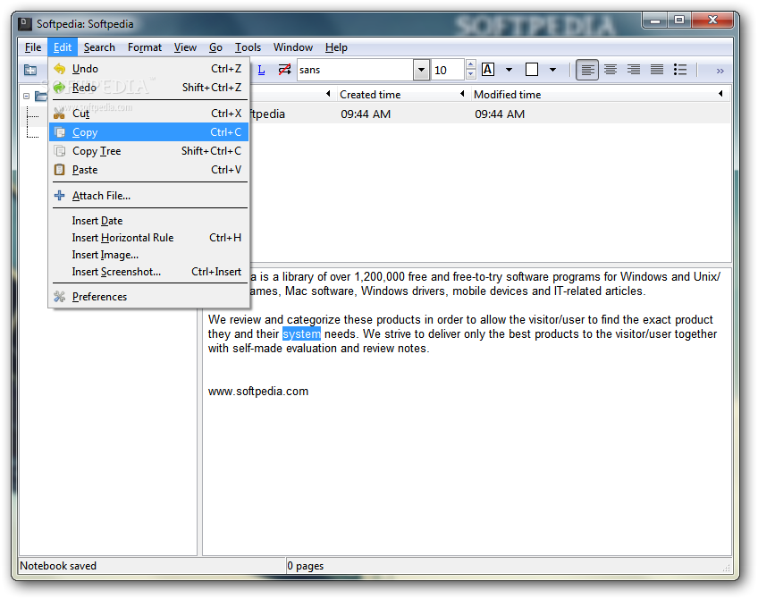Viewport: 758px width, 599px height.
Task: Select Insert Image... menu item
Action: tap(149, 255)
